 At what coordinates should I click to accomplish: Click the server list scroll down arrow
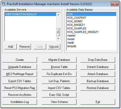[x=58, y=39]
